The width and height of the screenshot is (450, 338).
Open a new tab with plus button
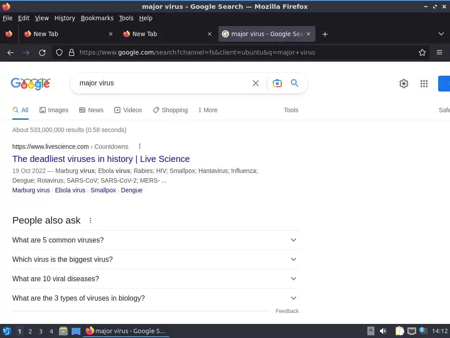[x=325, y=34]
